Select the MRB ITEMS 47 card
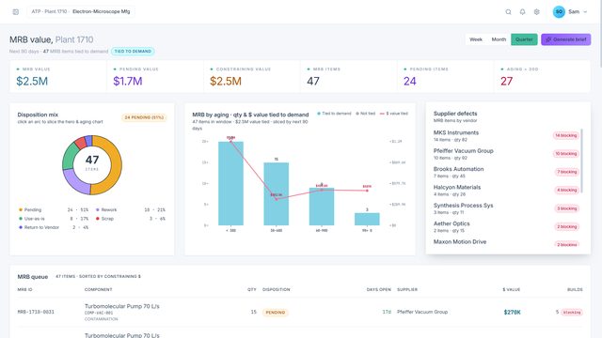 [349, 76]
